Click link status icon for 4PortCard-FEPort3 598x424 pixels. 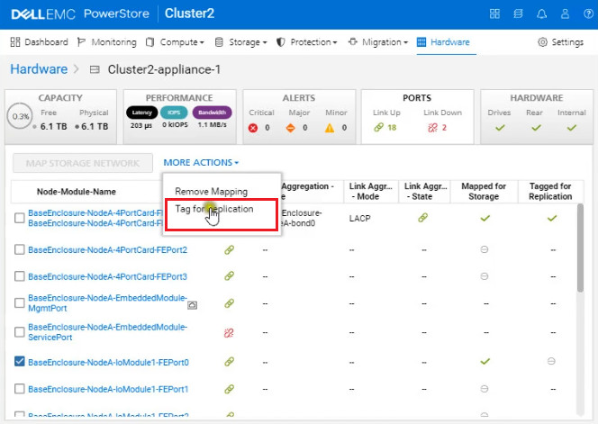[230, 275]
